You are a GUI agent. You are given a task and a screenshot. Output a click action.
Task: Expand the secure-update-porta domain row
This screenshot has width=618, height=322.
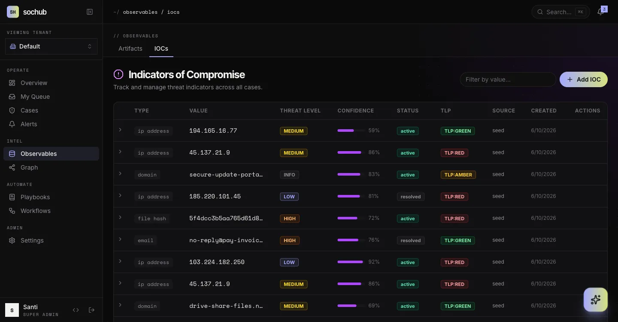click(120, 173)
